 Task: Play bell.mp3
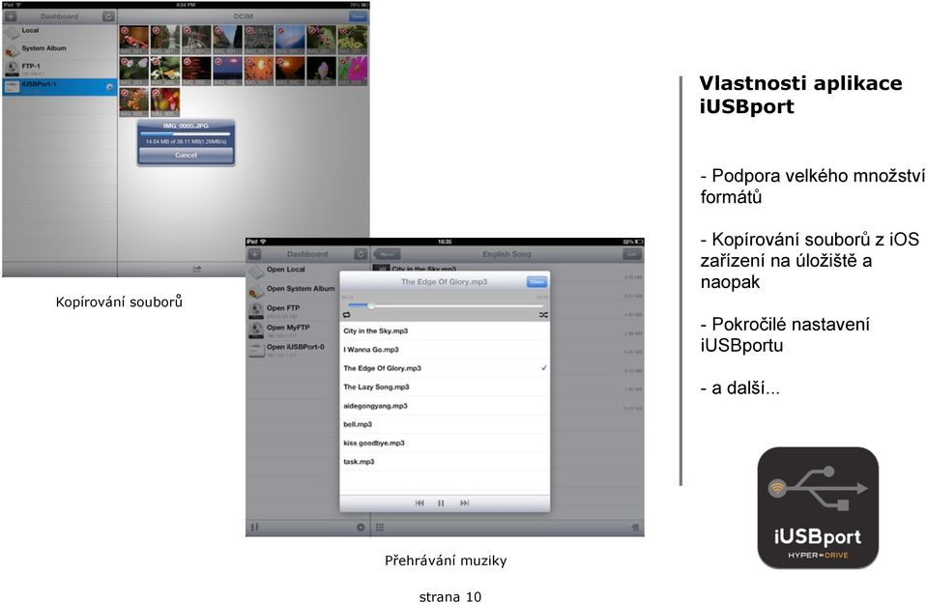(445, 424)
